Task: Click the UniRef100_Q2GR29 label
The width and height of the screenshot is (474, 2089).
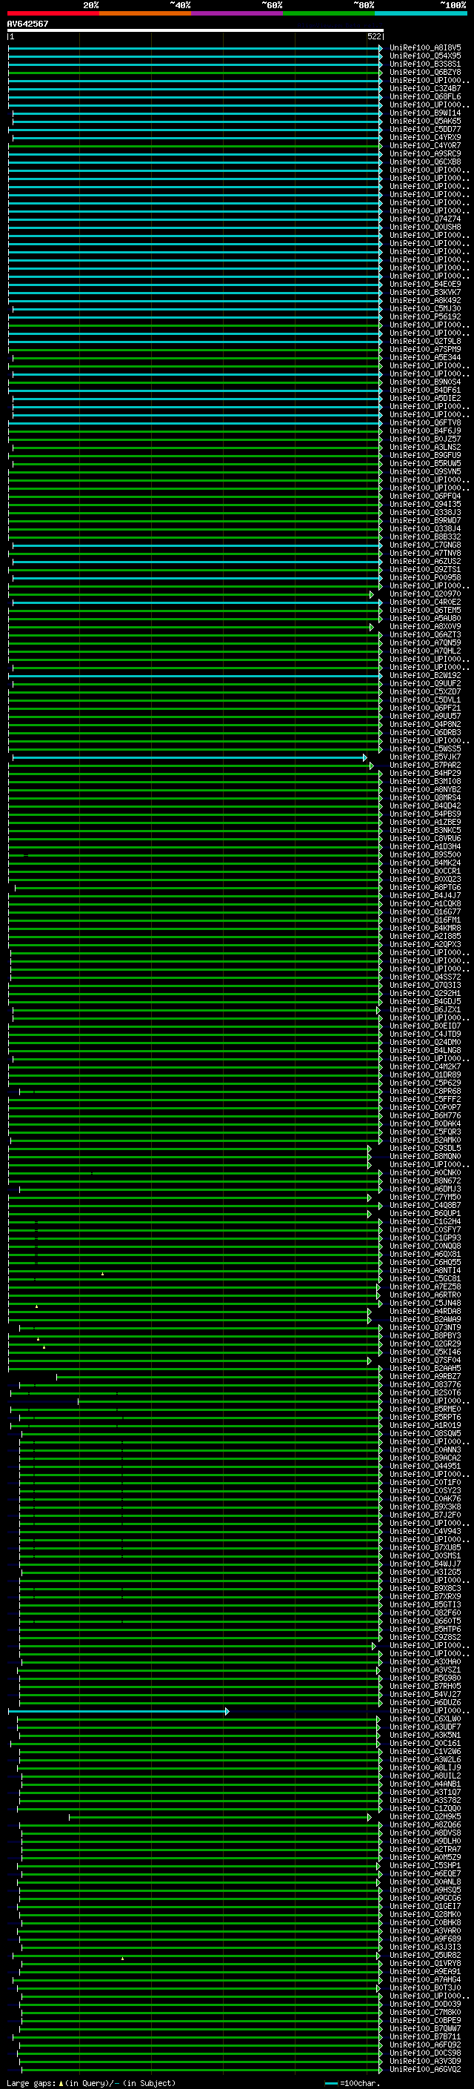Action: [425, 1344]
